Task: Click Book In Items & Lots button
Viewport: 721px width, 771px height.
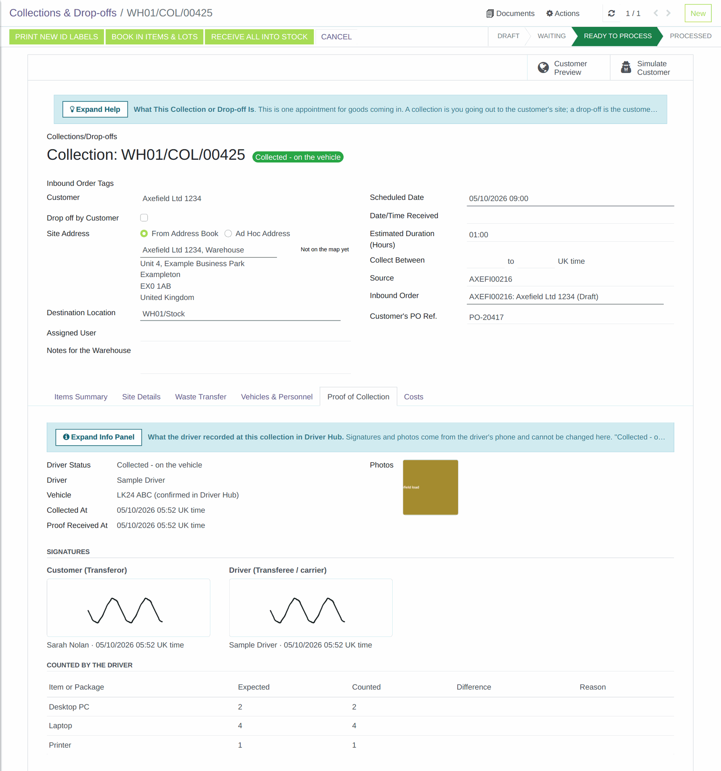Action: pyautogui.click(x=155, y=37)
